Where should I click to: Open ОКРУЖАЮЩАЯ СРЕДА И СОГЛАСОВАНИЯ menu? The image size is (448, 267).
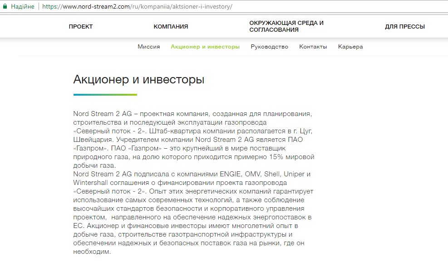[286, 26]
